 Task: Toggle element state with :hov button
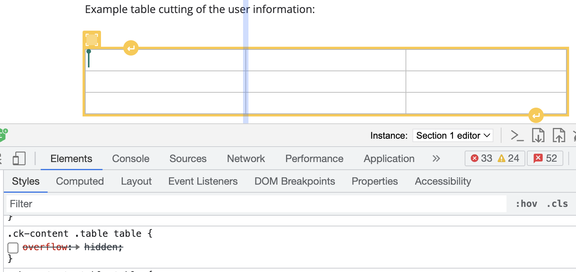coord(526,203)
